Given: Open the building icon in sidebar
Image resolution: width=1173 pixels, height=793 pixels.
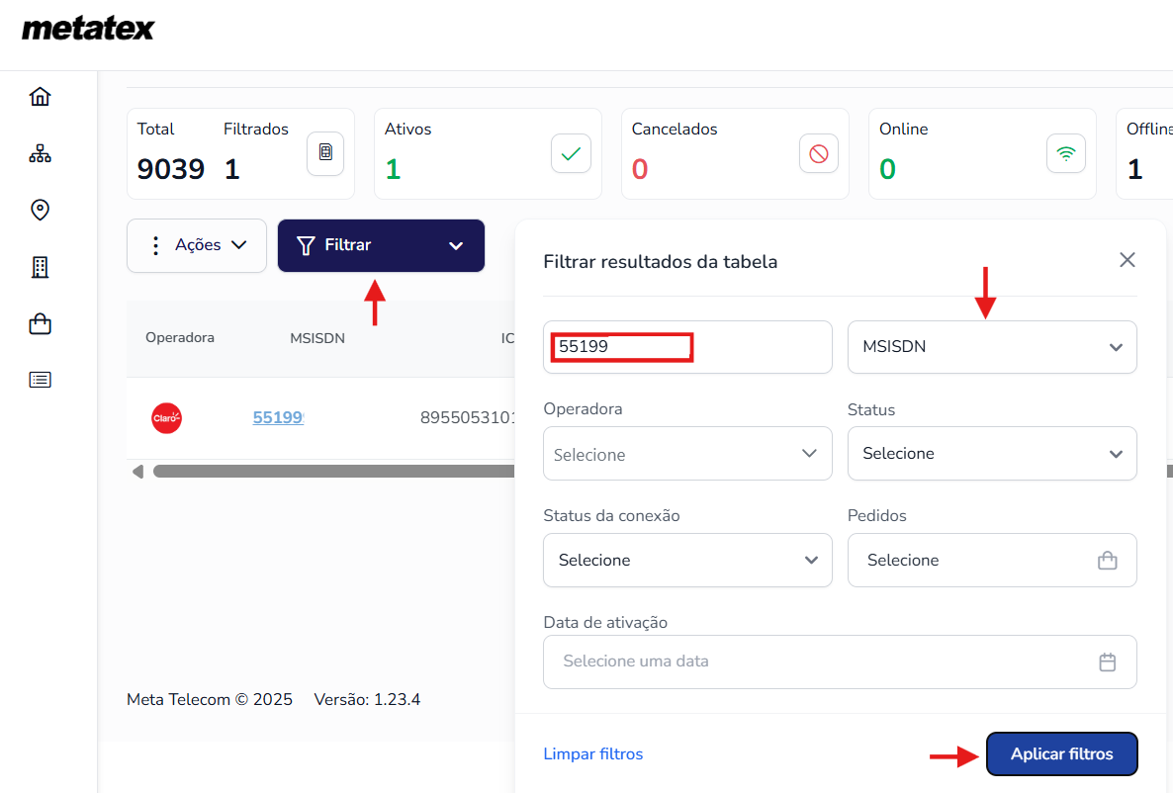Looking at the screenshot, I should [x=40, y=267].
